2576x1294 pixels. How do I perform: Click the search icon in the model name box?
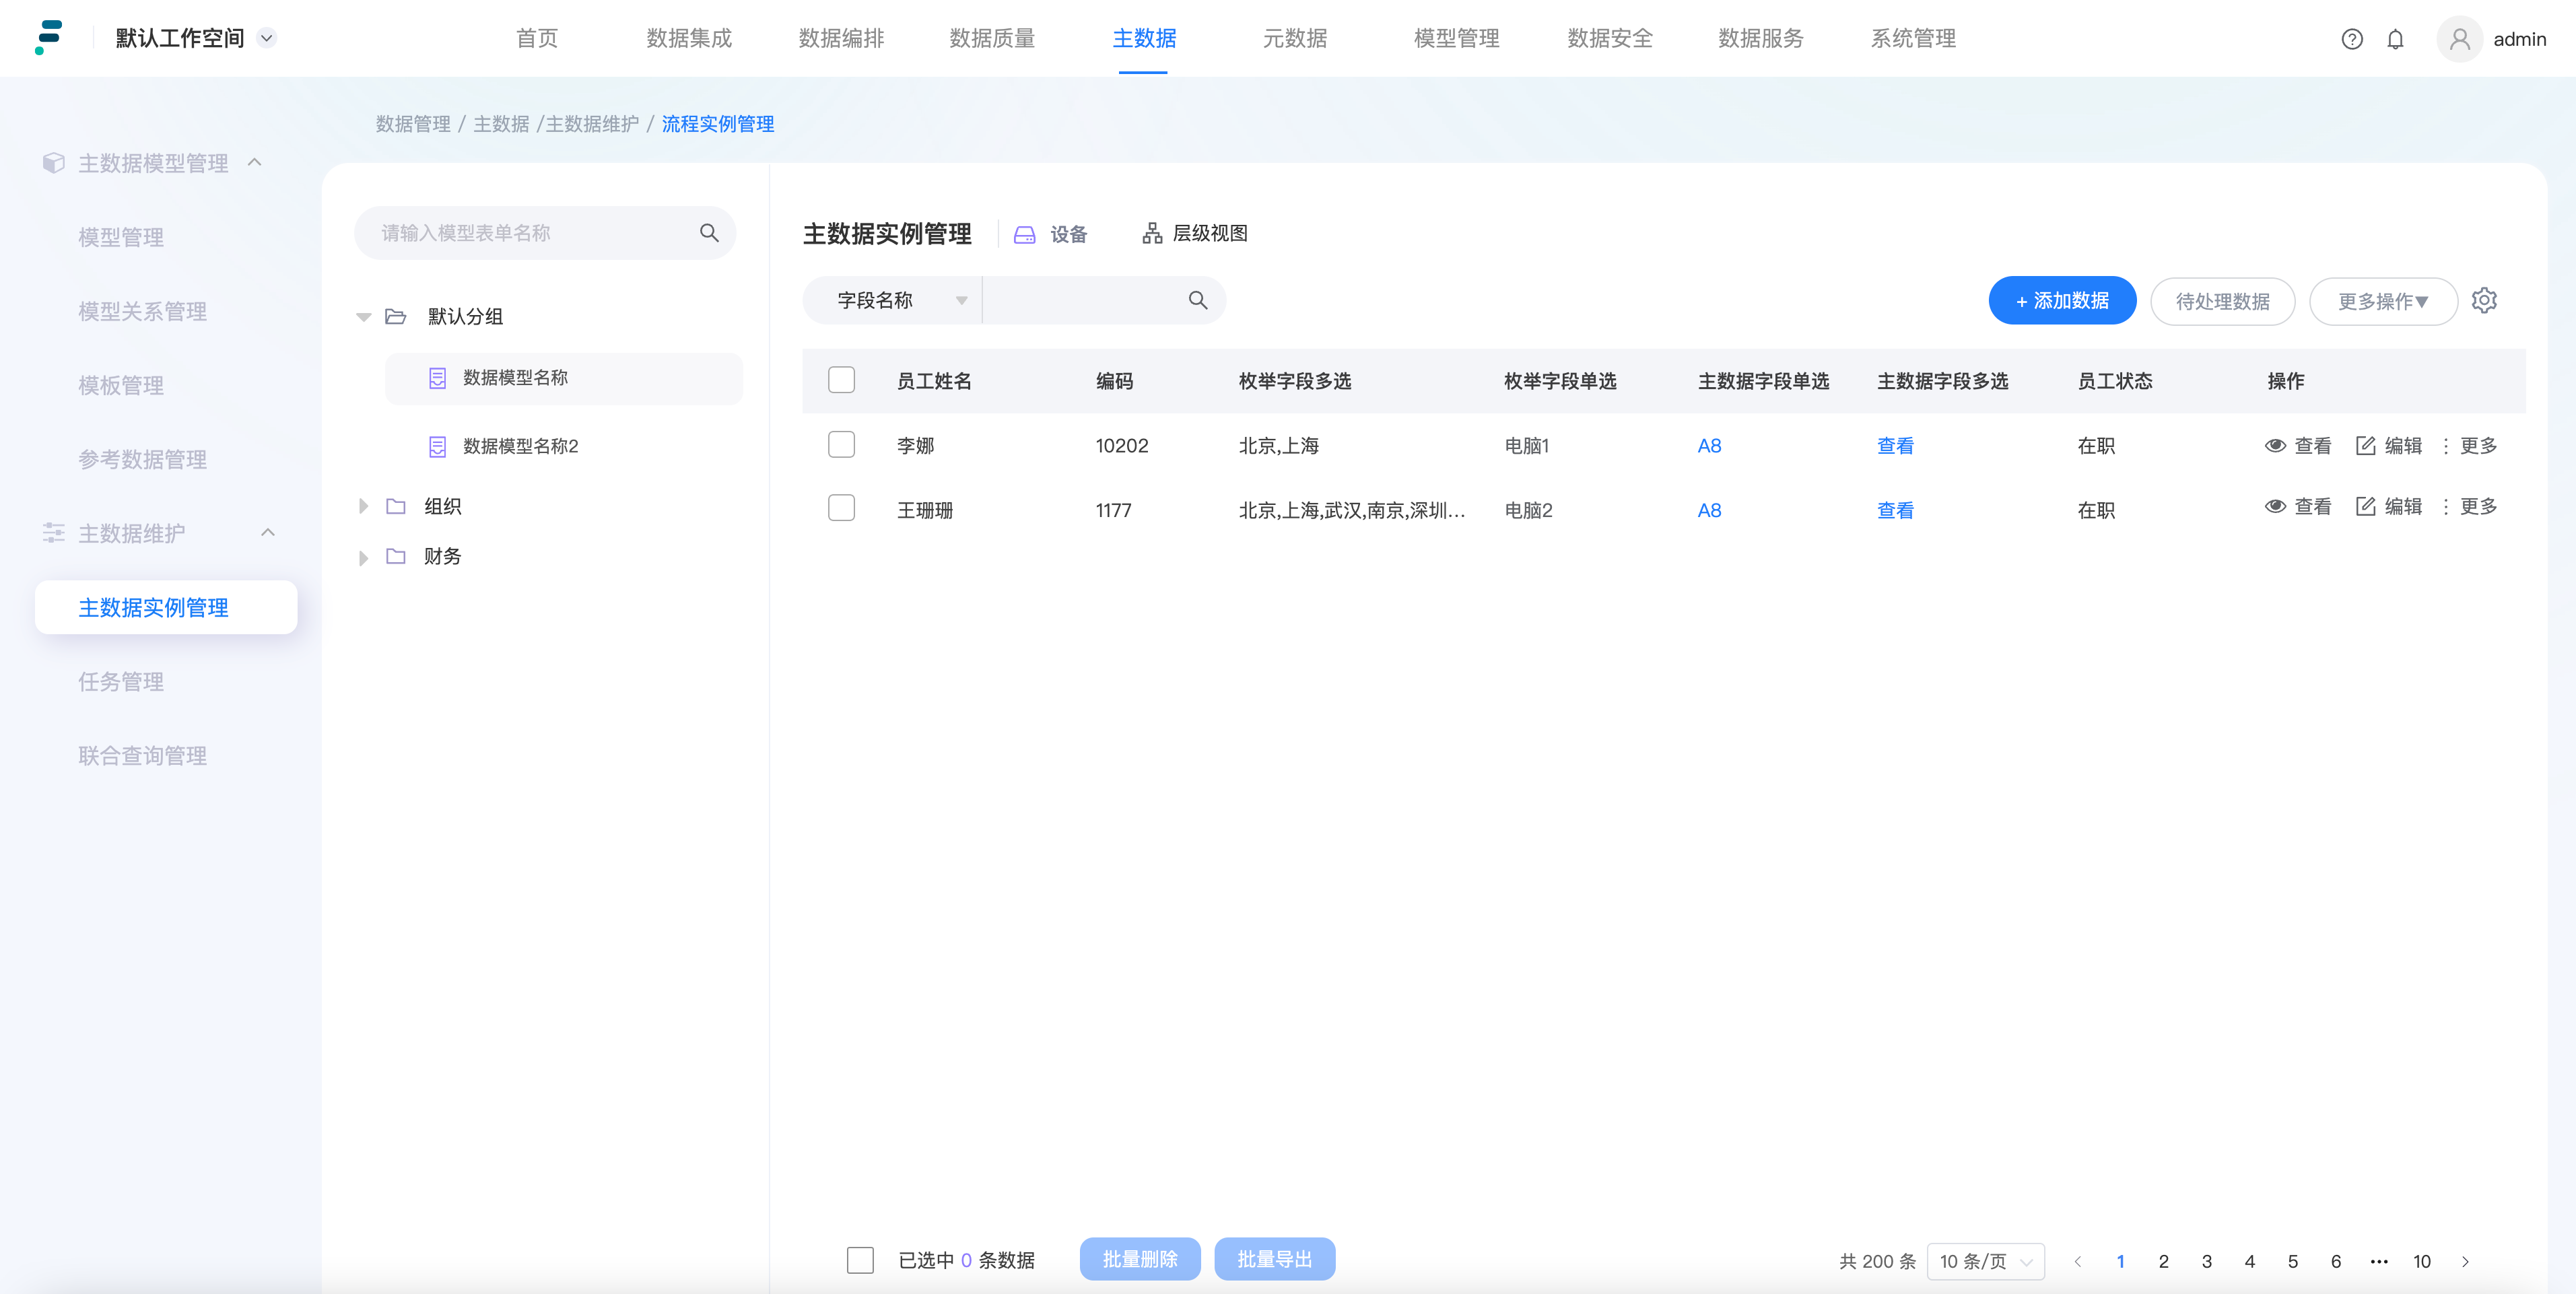709,233
